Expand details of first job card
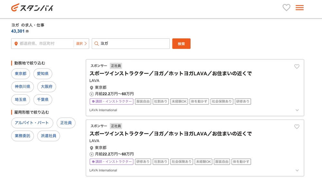 point(297,110)
